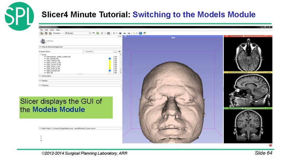Toggle visibility of hemispheric_white_matter.vtk

tap(45, 57)
